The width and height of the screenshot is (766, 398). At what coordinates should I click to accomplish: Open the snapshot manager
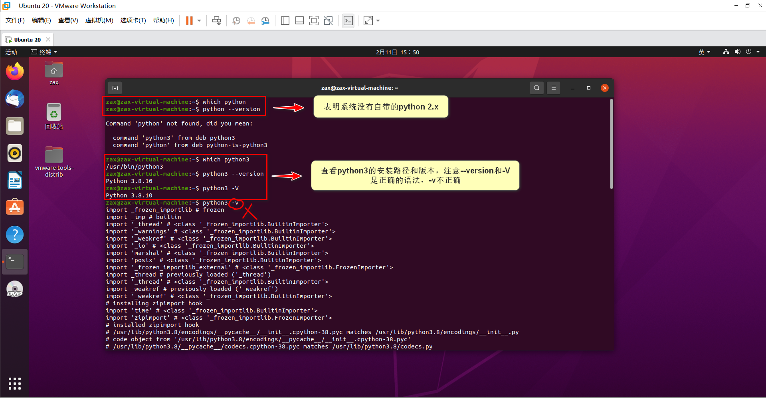tap(265, 20)
